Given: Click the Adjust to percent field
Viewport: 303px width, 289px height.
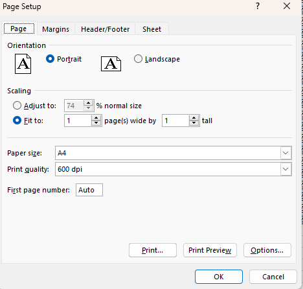Looking at the screenshot, I should coord(74,106).
